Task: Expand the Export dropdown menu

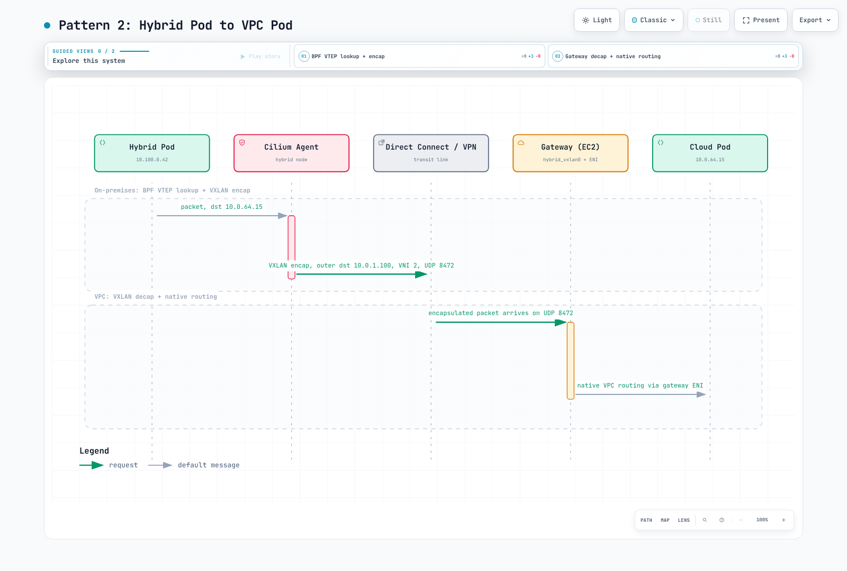Action: (x=815, y=20)
